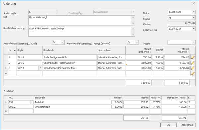
Task: Click the Kosten inkl. MWST column header
Action: [x=177, y=50]
